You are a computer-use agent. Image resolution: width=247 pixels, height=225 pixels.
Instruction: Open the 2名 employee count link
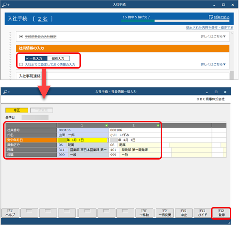[43, 19]
